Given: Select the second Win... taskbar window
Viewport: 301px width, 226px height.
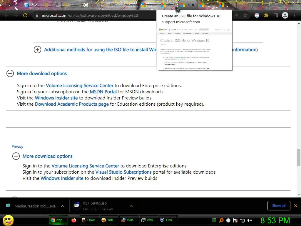Looking at the screenshot, I should coord(148,220).
